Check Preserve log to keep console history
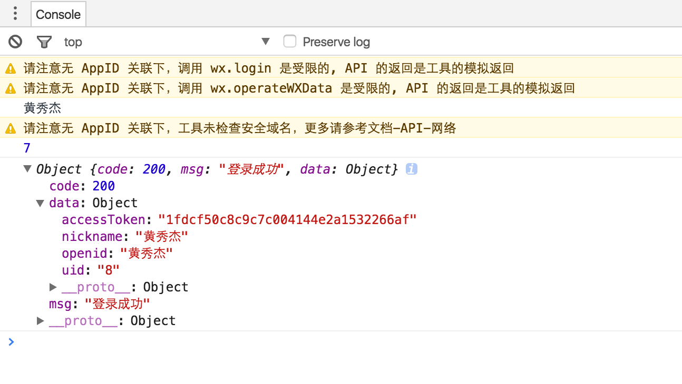682x384 pixels. pos(289,41)
